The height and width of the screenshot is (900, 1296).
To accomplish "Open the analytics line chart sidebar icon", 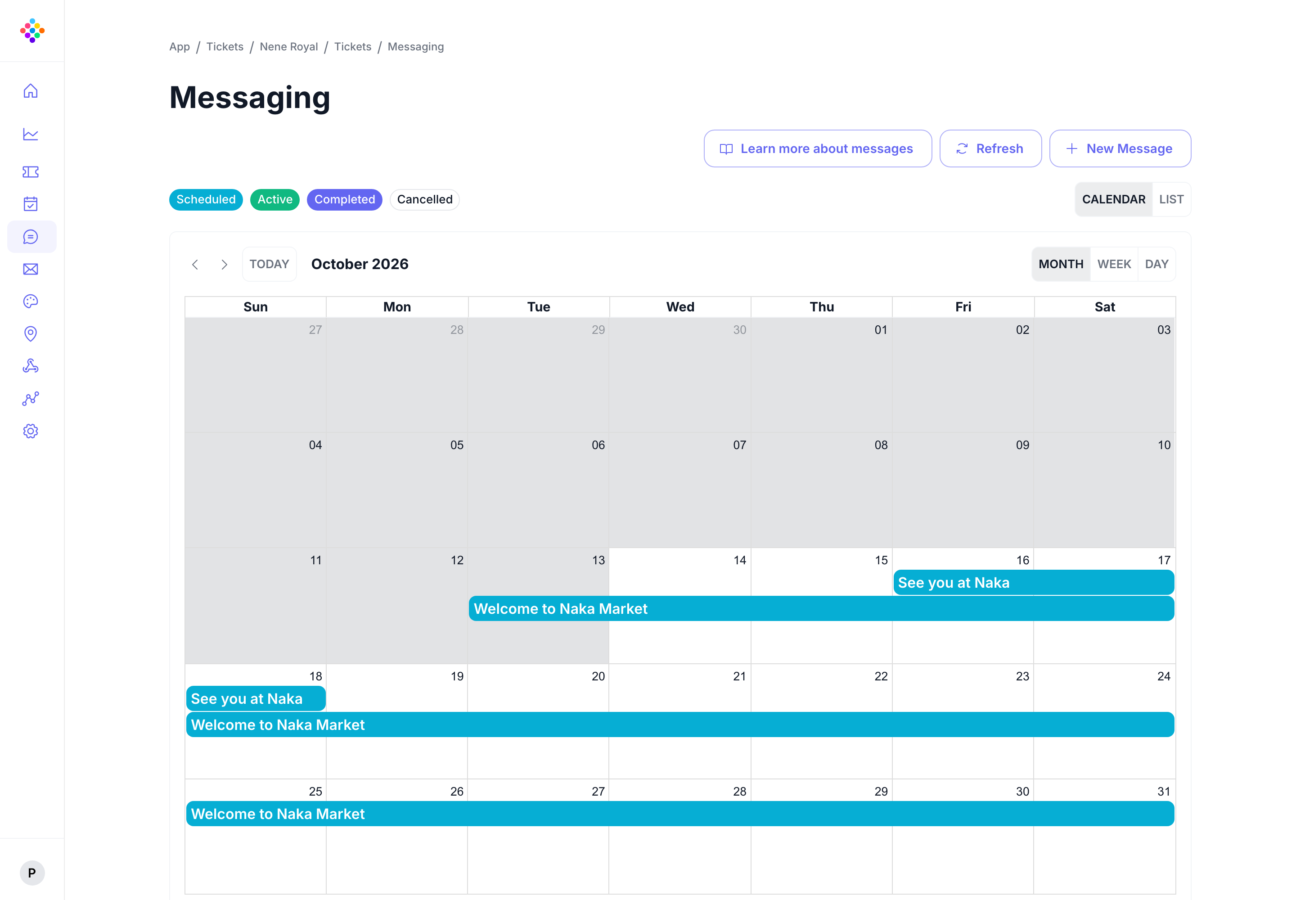I will 31,134.
